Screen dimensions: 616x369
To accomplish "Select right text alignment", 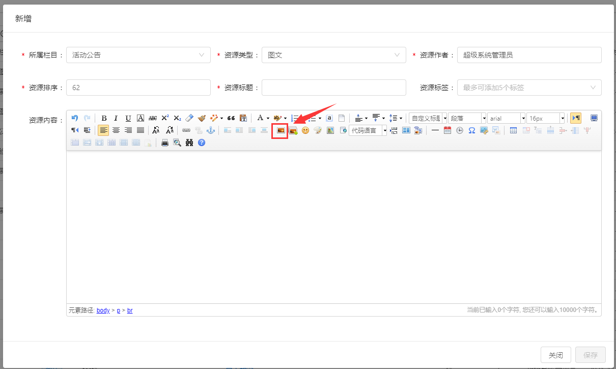I will pos(128,130).
